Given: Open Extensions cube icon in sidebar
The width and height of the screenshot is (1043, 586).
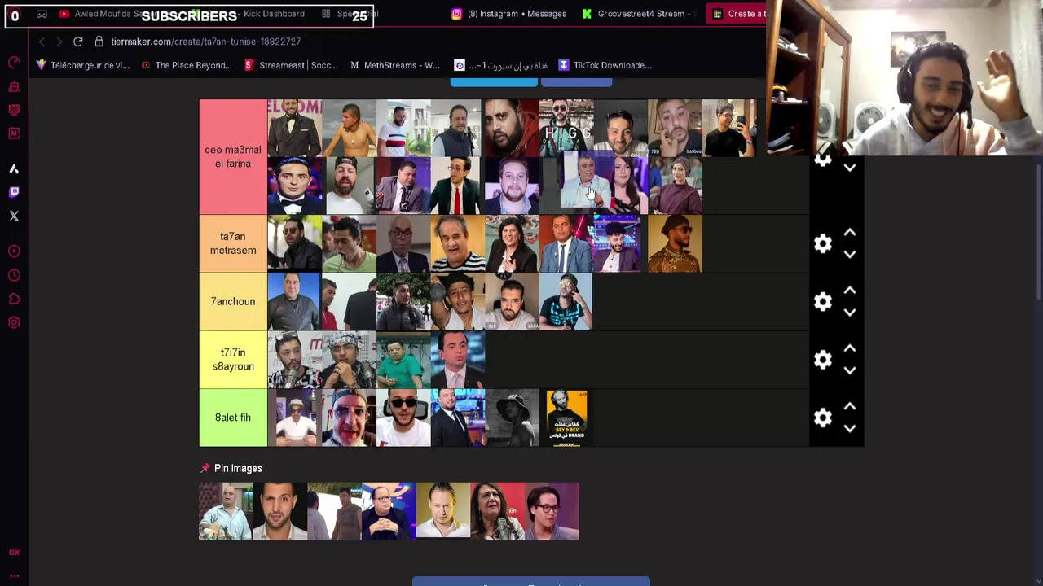Looking at the screenshot, I should click(14, 299).
